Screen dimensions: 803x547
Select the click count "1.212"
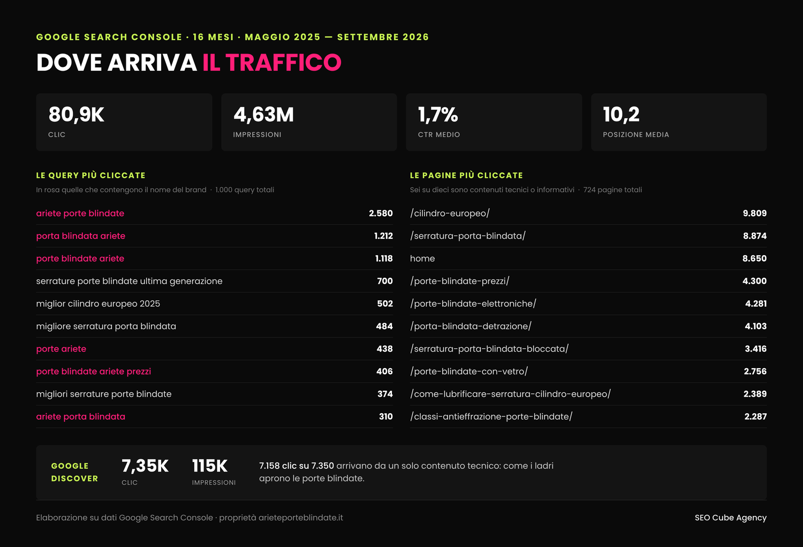383,235
